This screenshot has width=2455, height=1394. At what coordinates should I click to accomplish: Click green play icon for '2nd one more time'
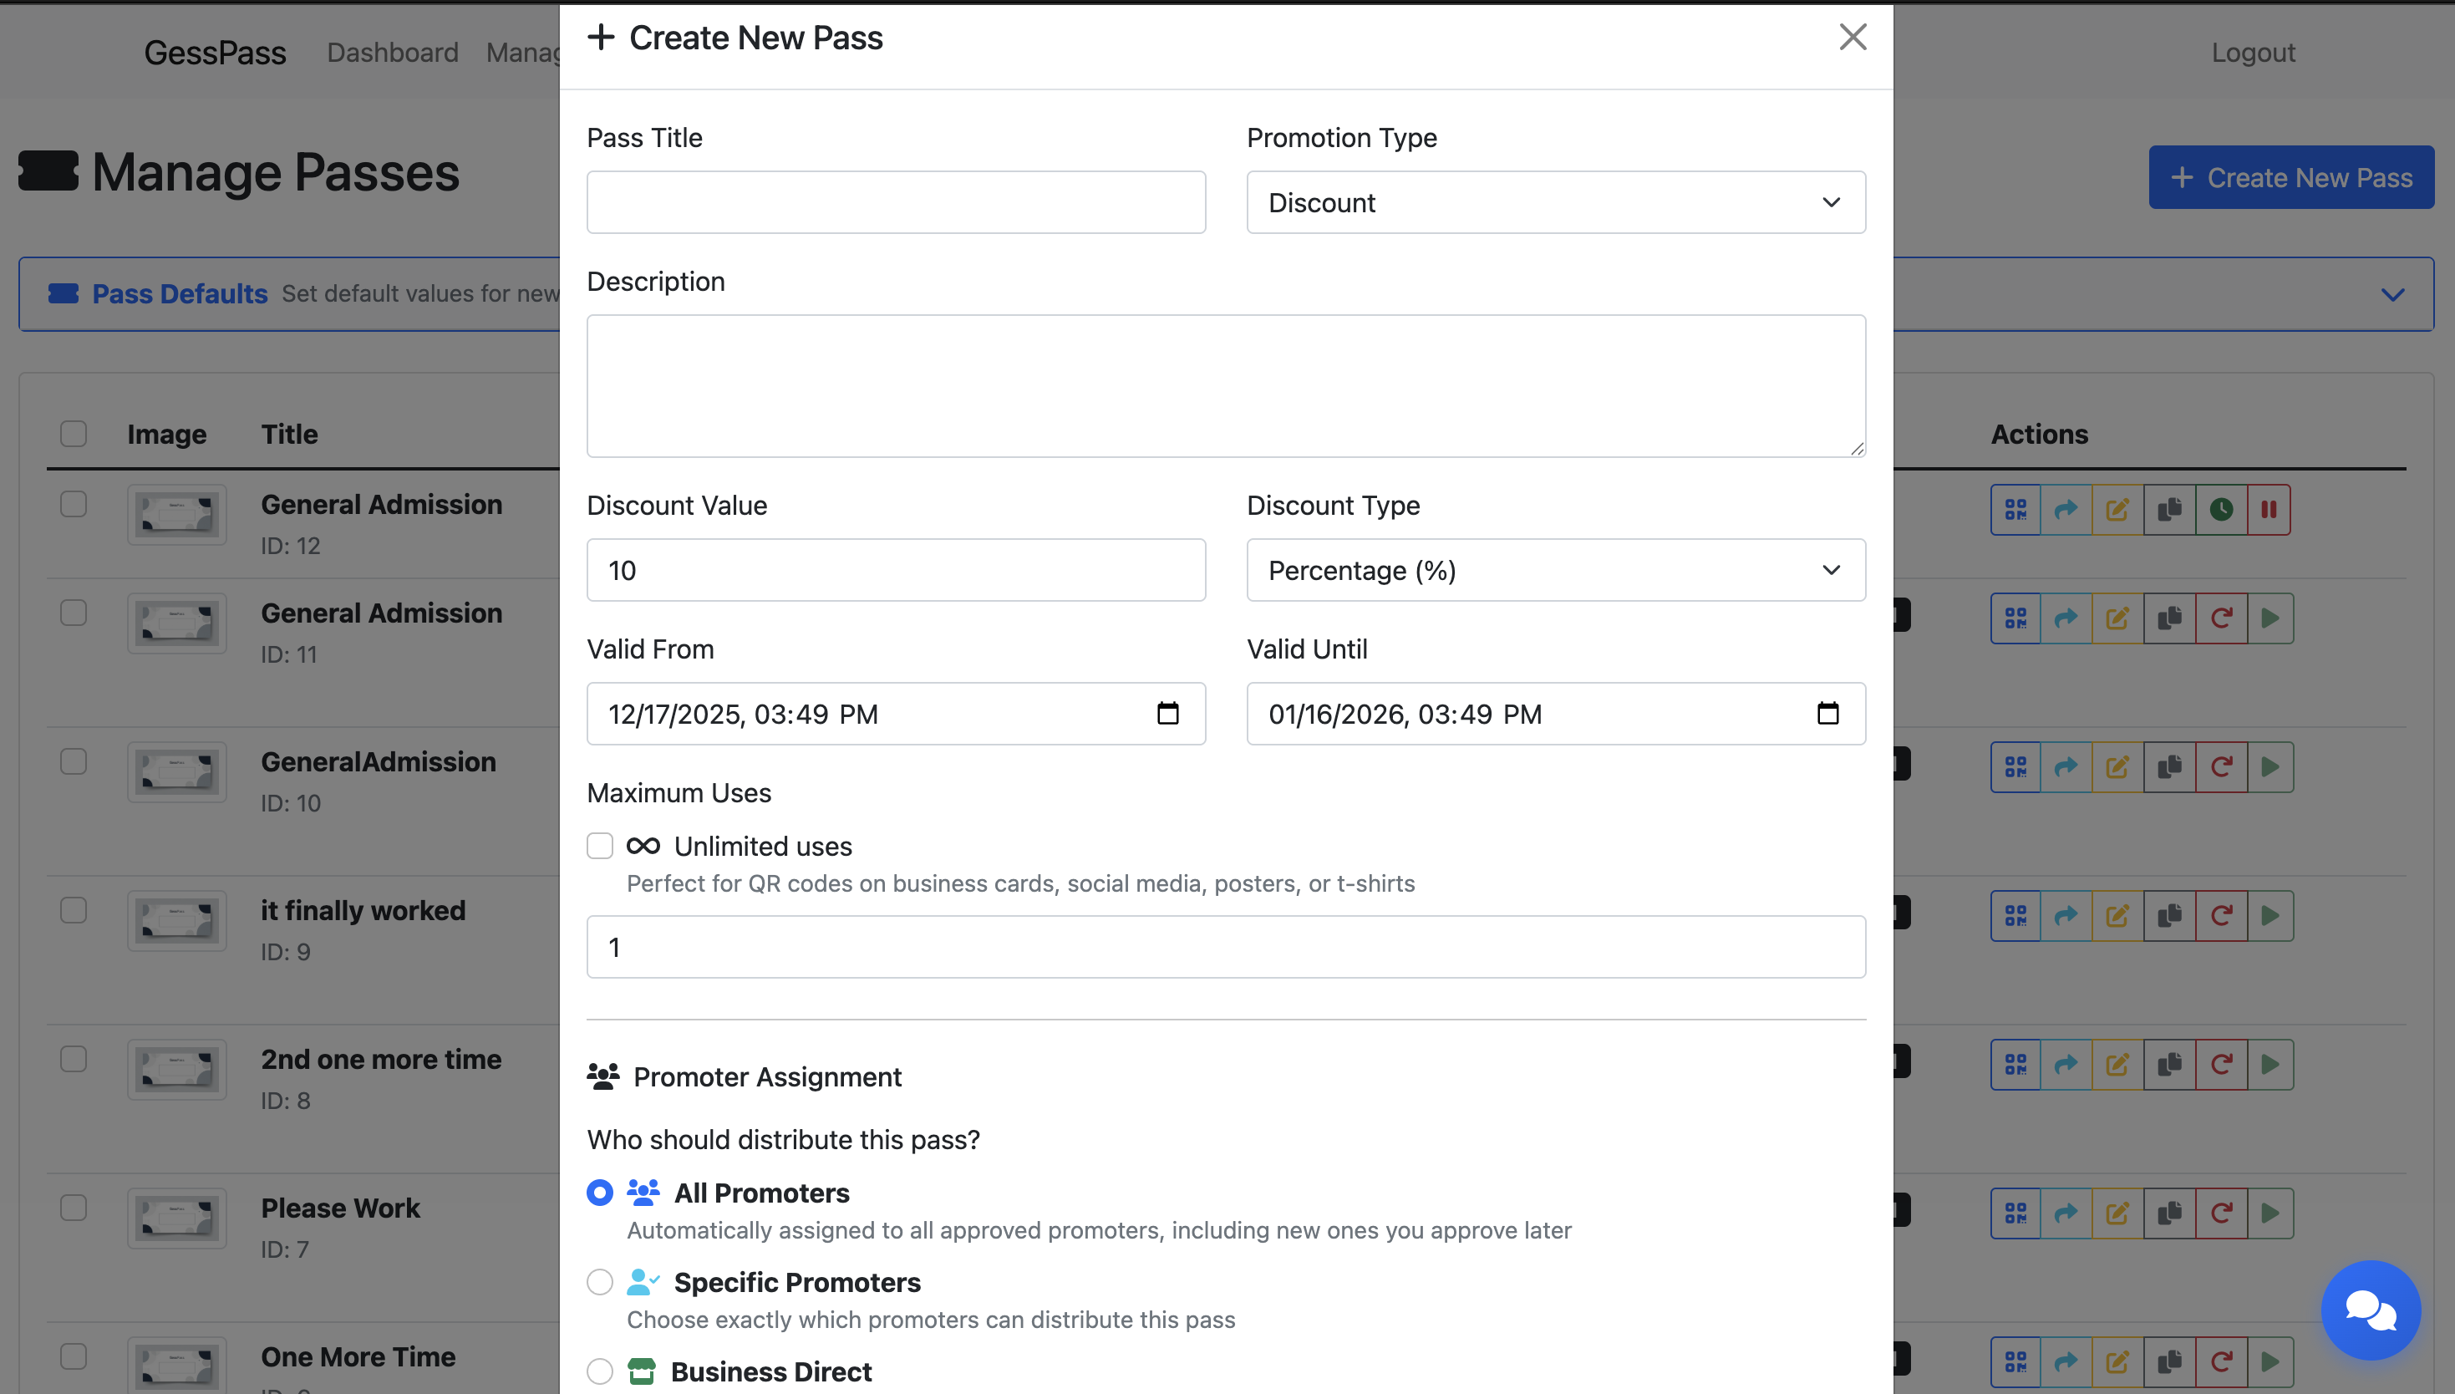[2269, 1065]
